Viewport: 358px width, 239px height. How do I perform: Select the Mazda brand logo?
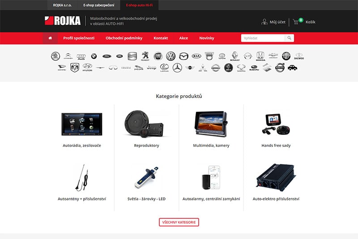click(183, 56)
